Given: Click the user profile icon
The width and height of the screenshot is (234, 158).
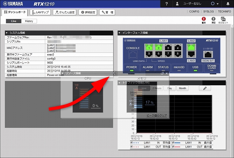Looking at the screenshot, I should (x=177, y=4).
